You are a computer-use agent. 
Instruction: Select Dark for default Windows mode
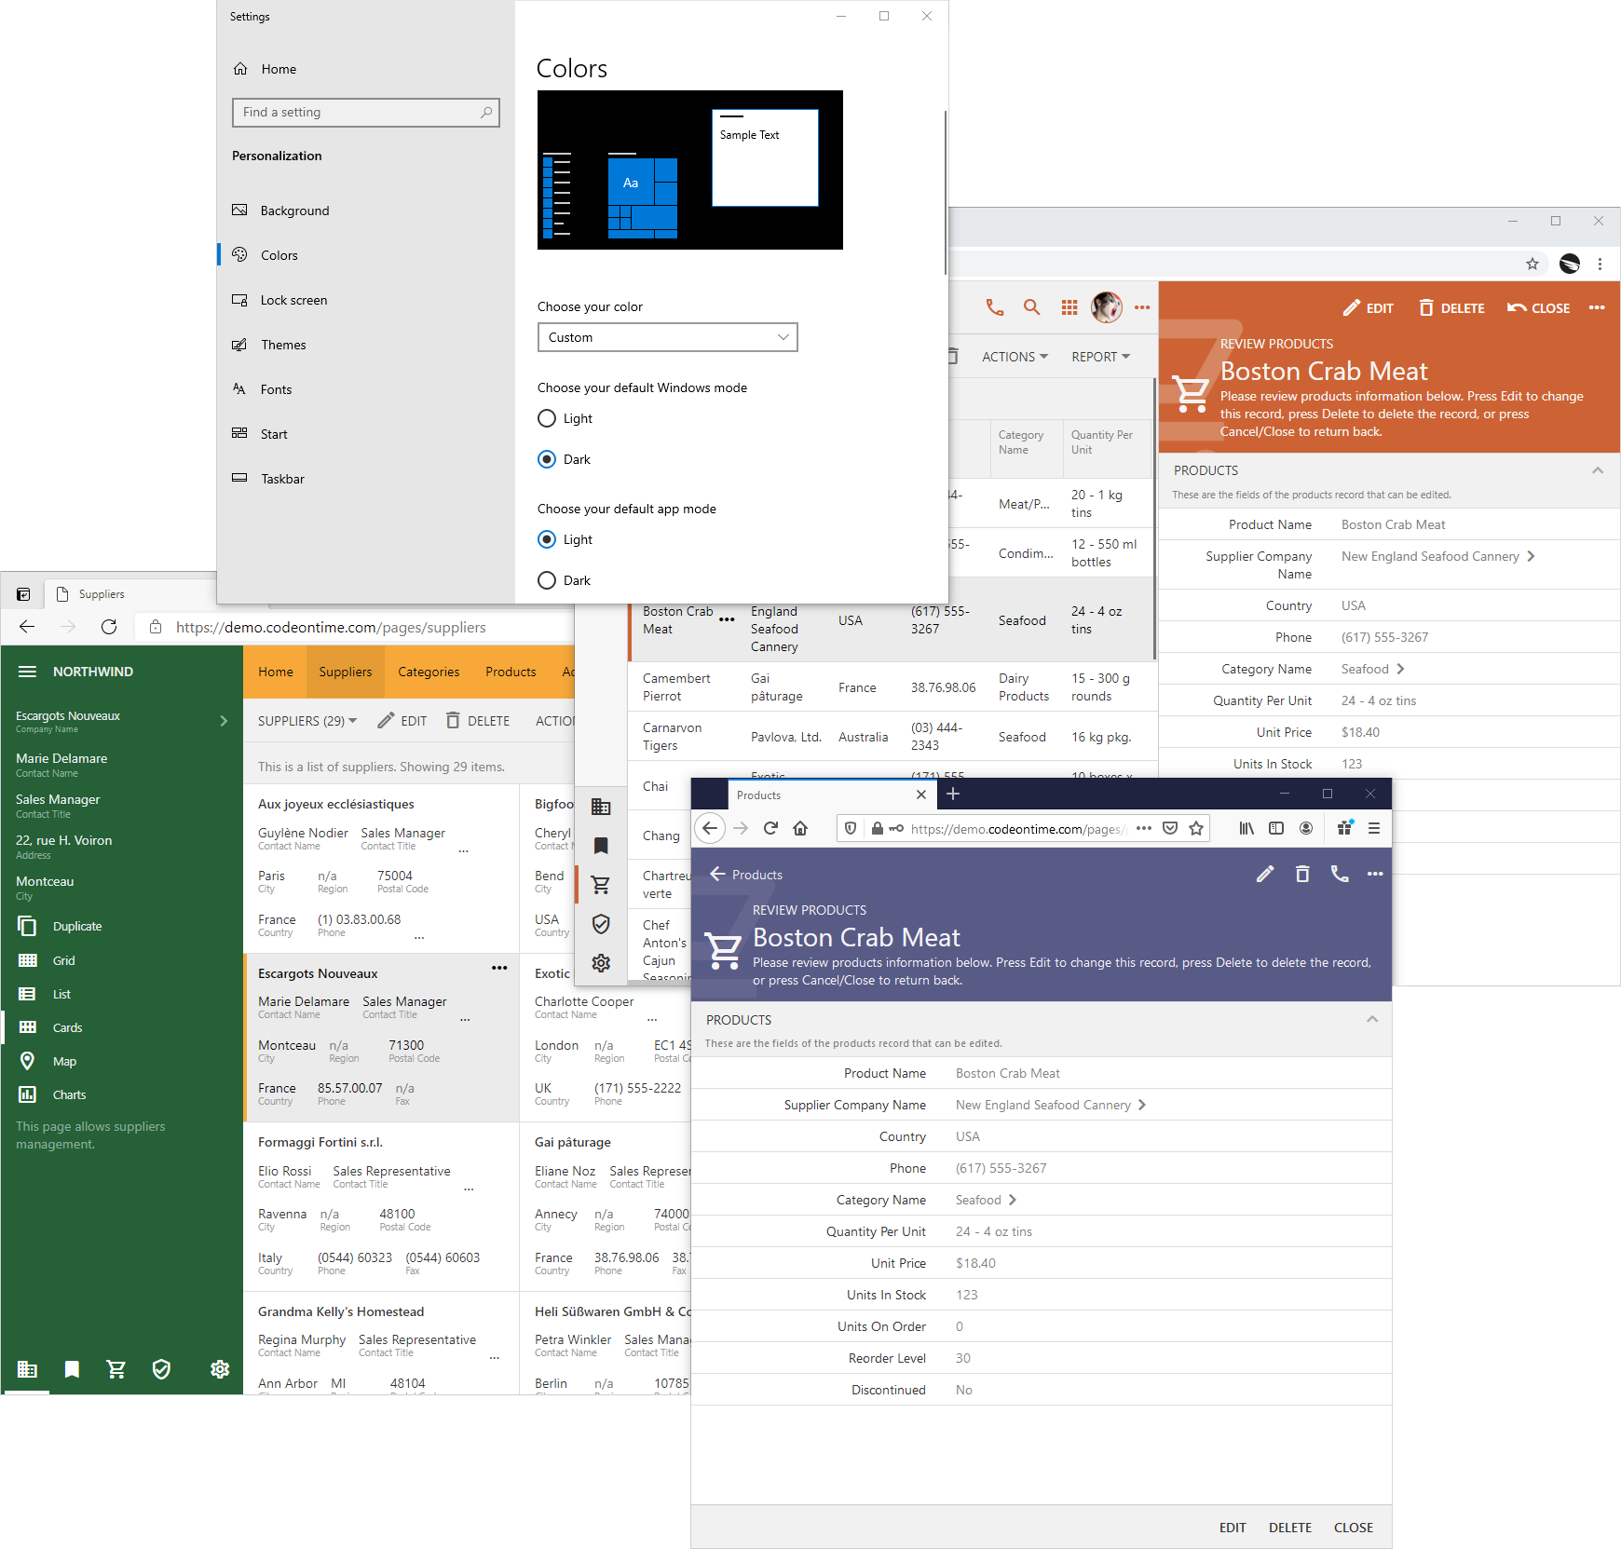click(x=547, y=459)
